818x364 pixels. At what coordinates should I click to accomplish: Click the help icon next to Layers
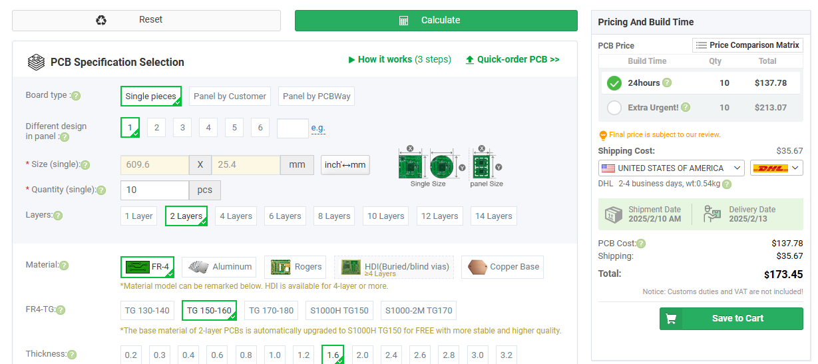pyautogui.click(x=58, y=216)
